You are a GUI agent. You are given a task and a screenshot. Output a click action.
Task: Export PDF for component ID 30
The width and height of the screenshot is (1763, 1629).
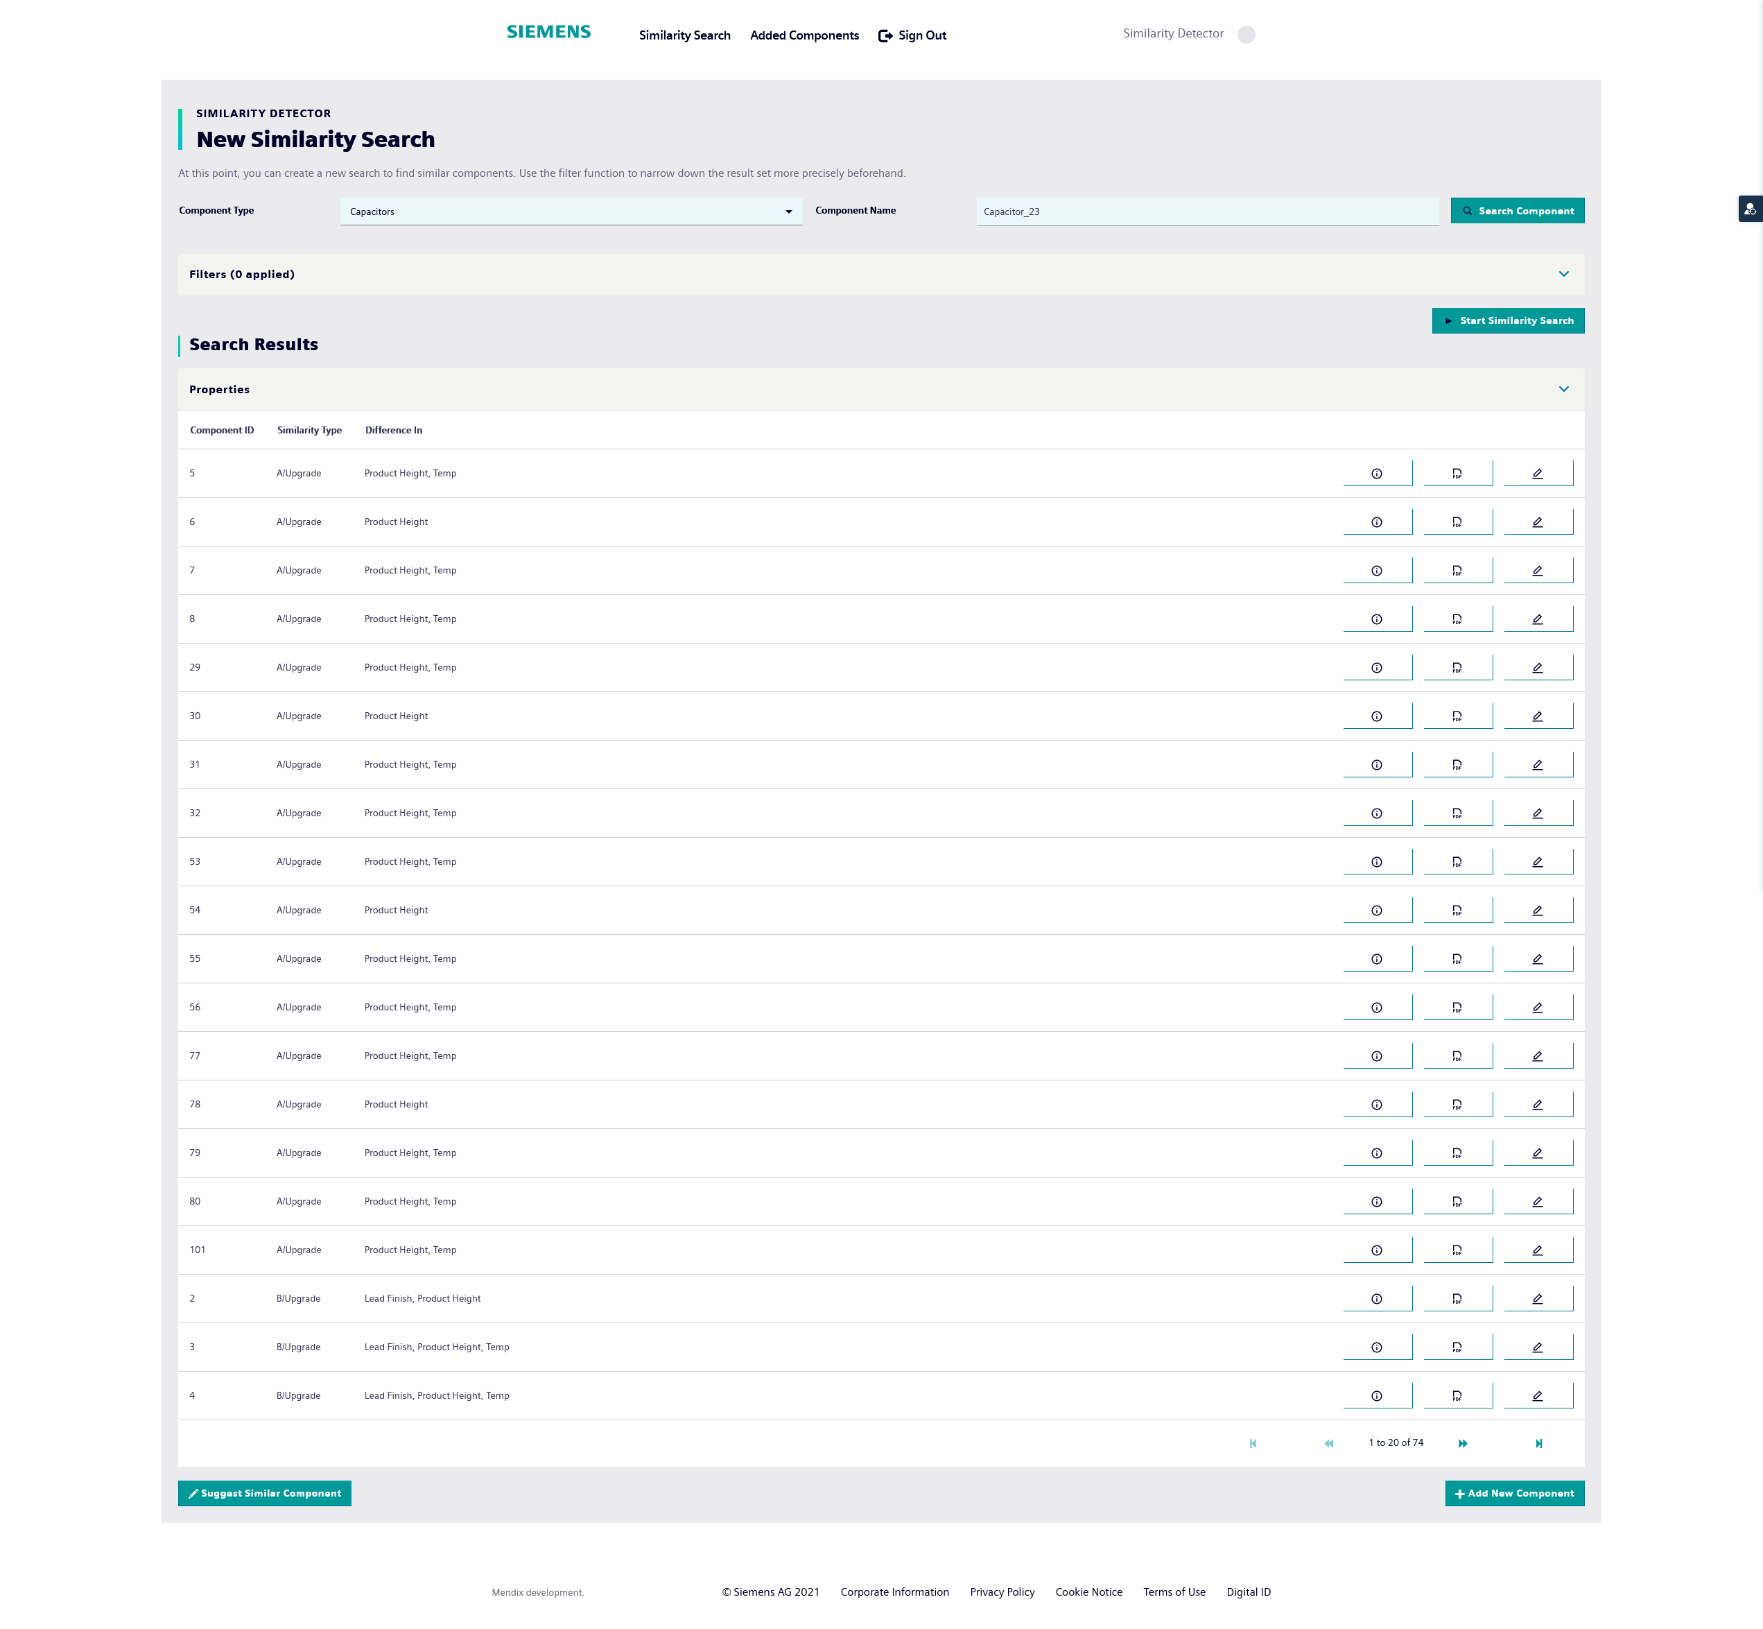[1457, 716]
